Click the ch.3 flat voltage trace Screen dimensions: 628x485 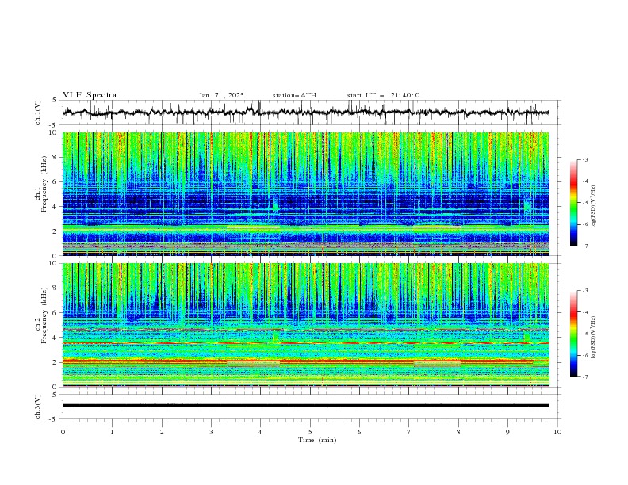pos(305,406)
